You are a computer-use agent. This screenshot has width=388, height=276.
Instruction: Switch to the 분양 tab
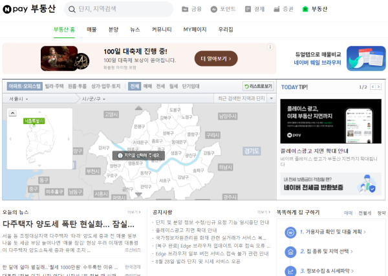113,30
